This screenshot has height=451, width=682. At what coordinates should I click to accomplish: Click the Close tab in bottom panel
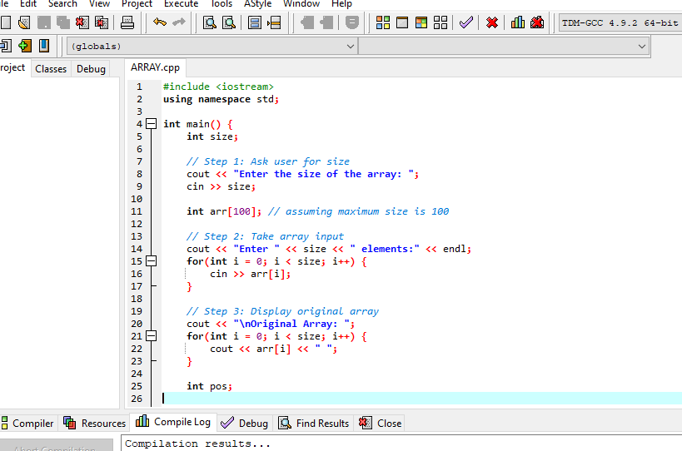coord(381,423)
